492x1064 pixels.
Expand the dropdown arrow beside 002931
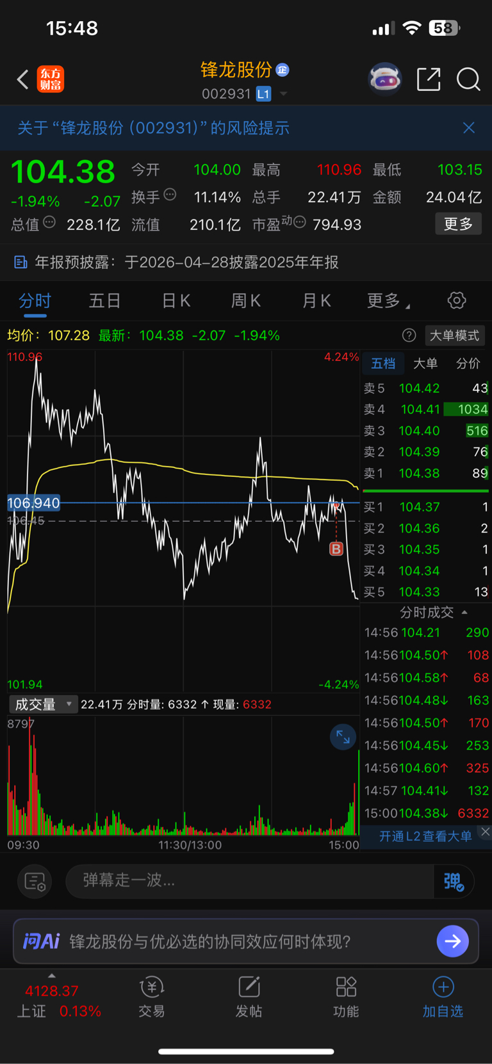283,94
